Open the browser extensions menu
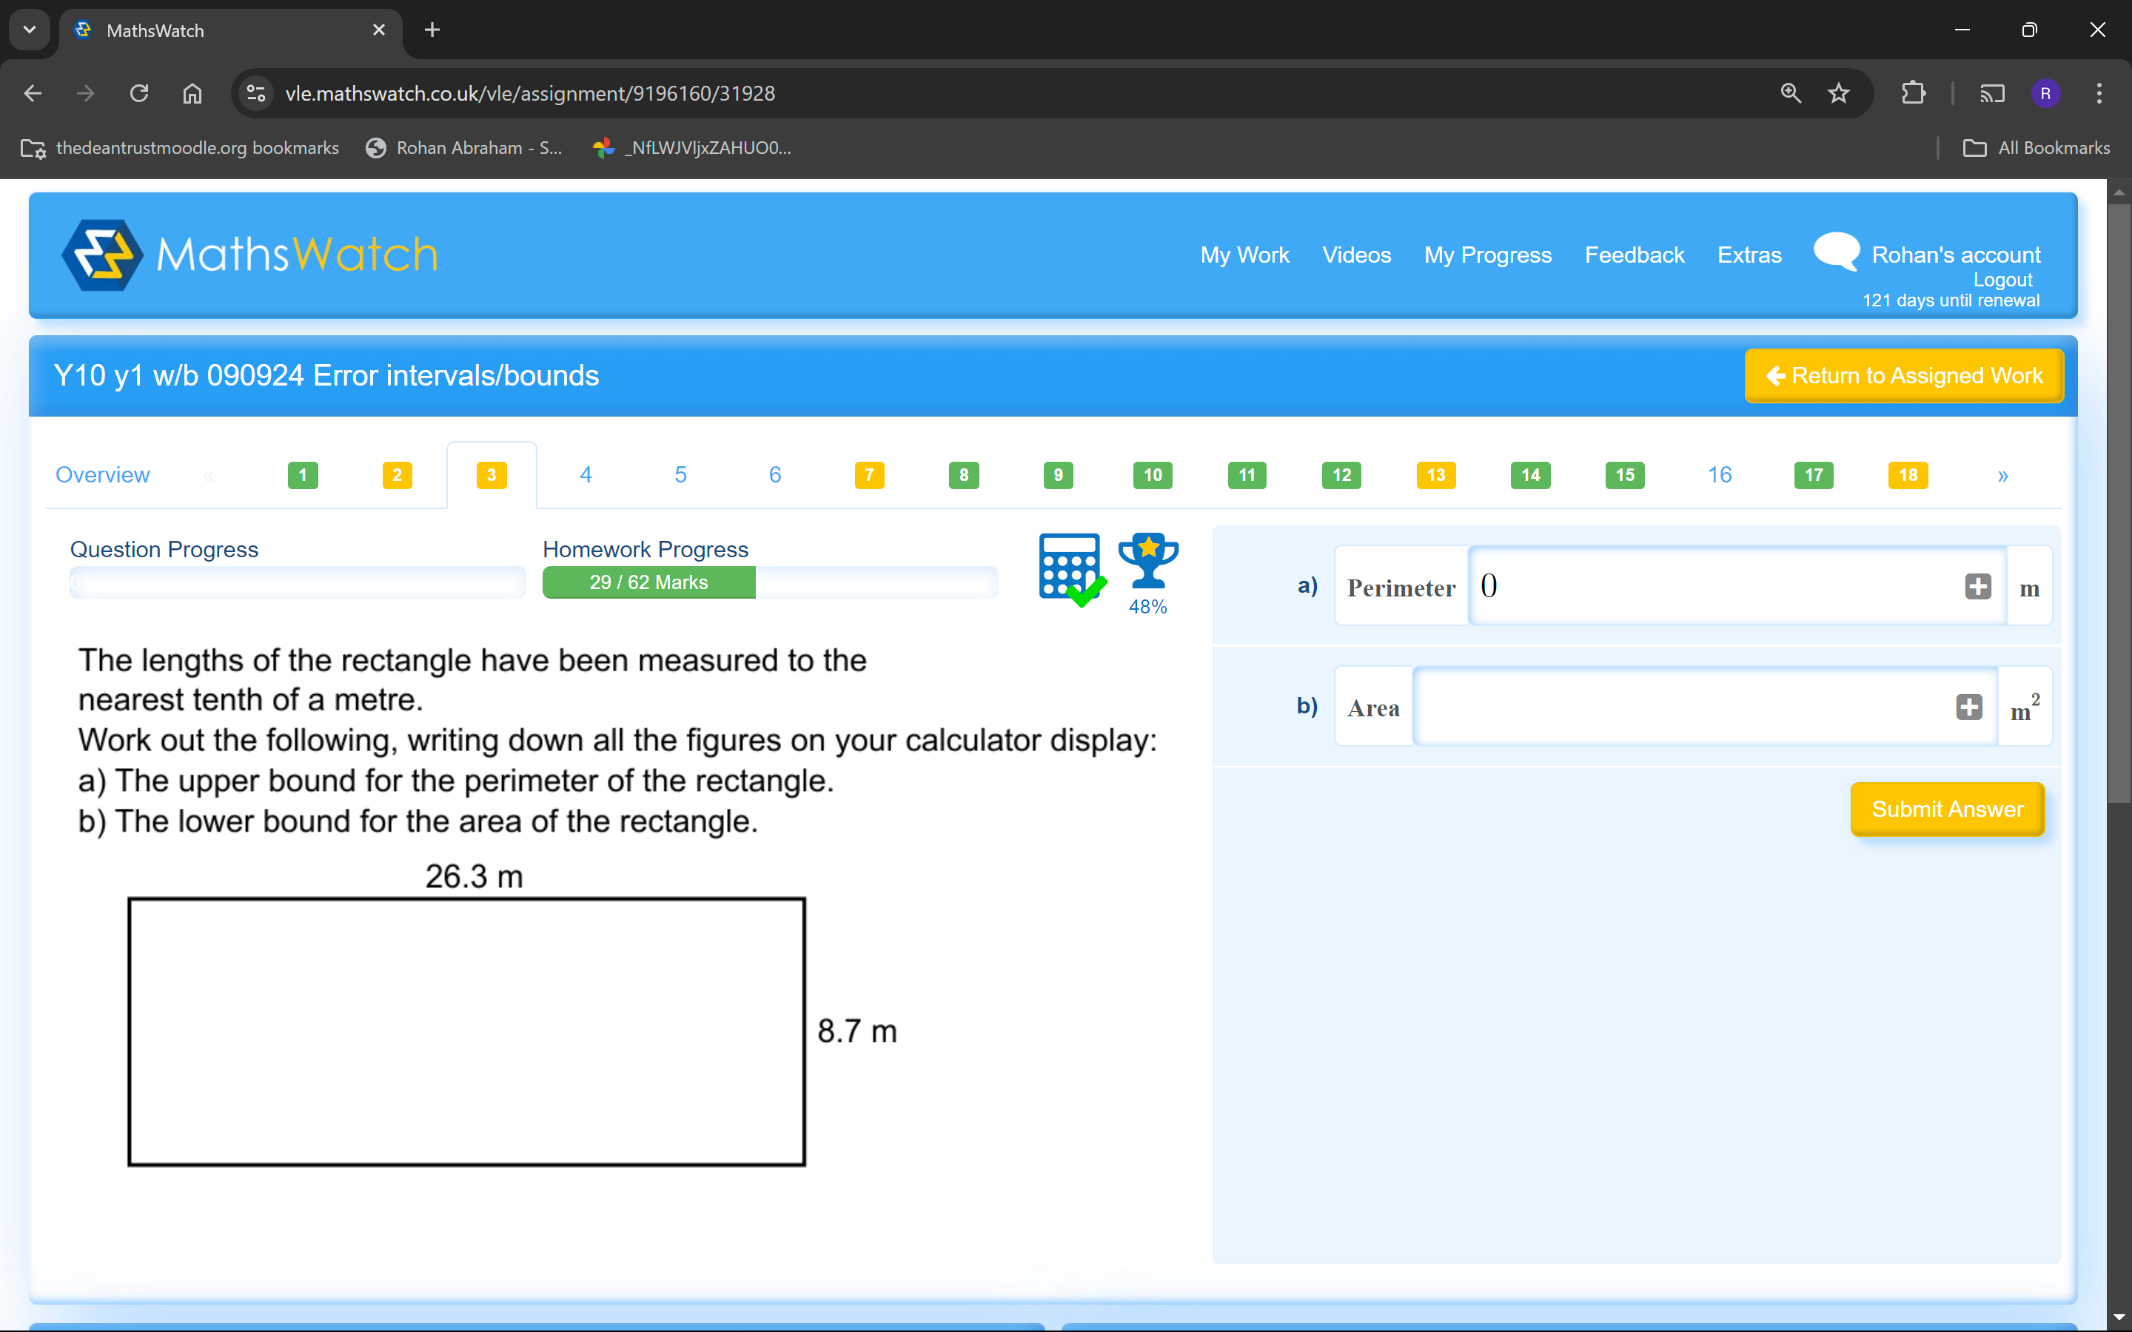Screen dimensions: 2132x1332 (1914, 93)
